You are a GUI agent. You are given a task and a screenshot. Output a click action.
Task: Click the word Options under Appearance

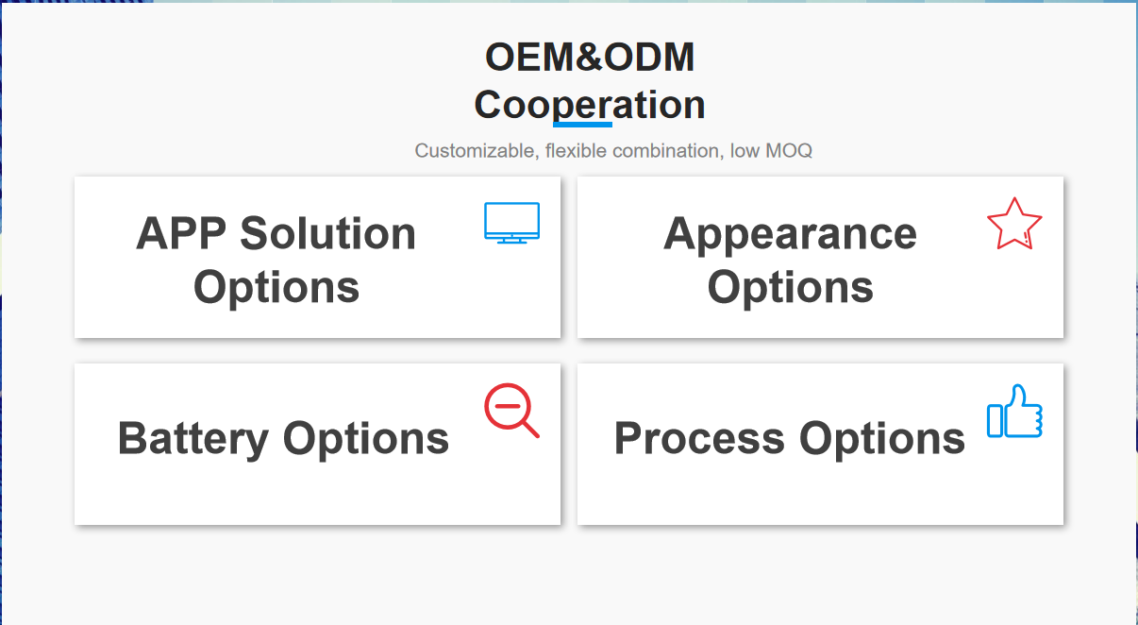(x=791, y=287)
